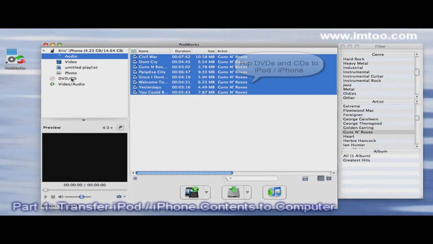Click the snapshot camera icon

tap(119, 197)
